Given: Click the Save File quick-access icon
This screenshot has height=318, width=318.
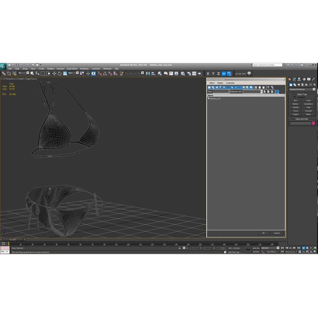Looking at the screenshot, I should point(17,65).
